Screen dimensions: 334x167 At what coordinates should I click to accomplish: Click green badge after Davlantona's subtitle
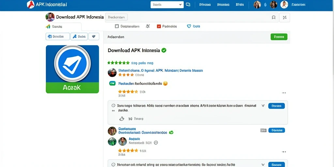click(171, 132)
